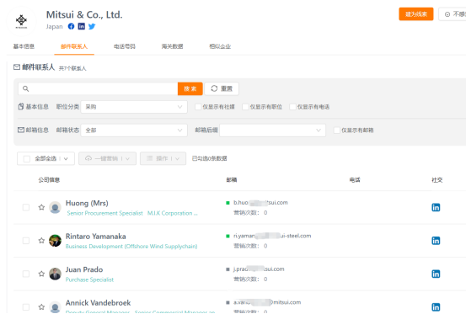Click the 电话 column header
This screenshot has height=314, width=466.
point(355,180)
